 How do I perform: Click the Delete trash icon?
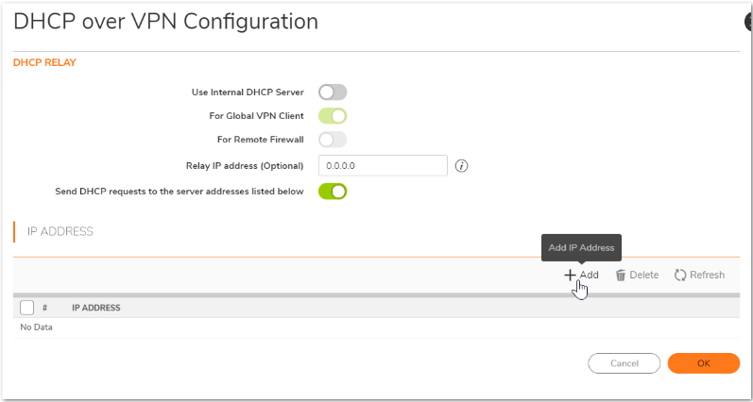tap(621, 275)
